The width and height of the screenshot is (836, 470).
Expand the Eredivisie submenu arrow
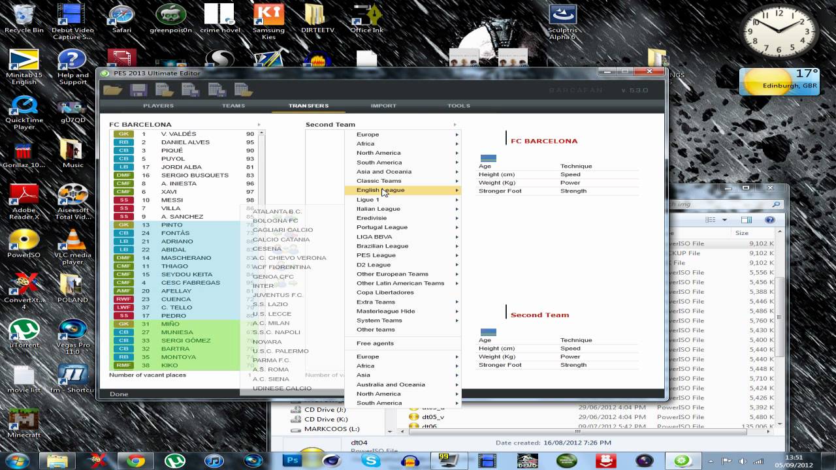[457, 218]
